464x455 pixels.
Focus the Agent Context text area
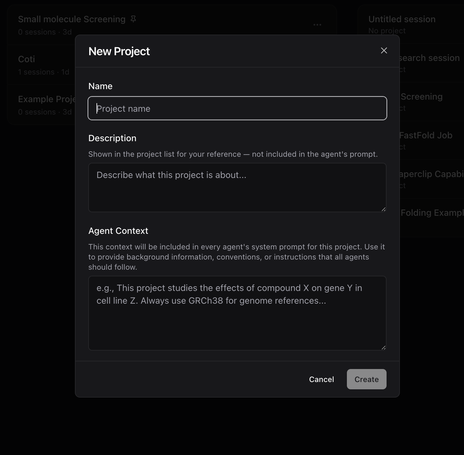coord(237,313)
